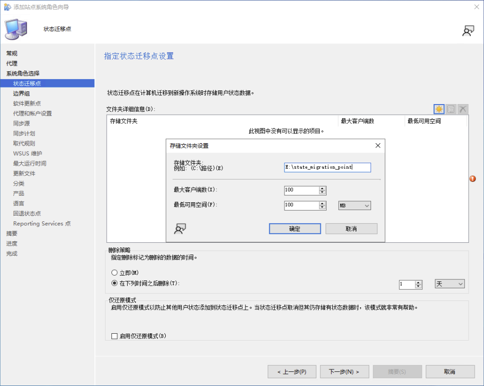Select WSUS 维护 in wizard navigation

click(27, 153)
